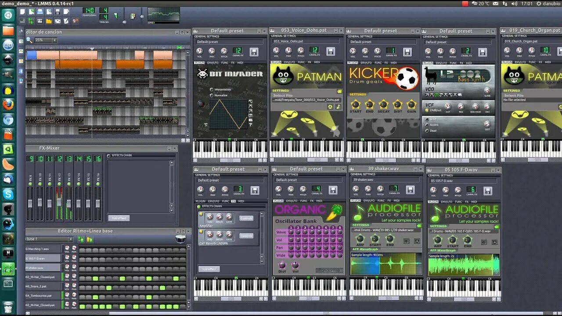The image size is (562, 316).
Task: Click the question mark waveform in Bit Invader
Action: (250, 125)
